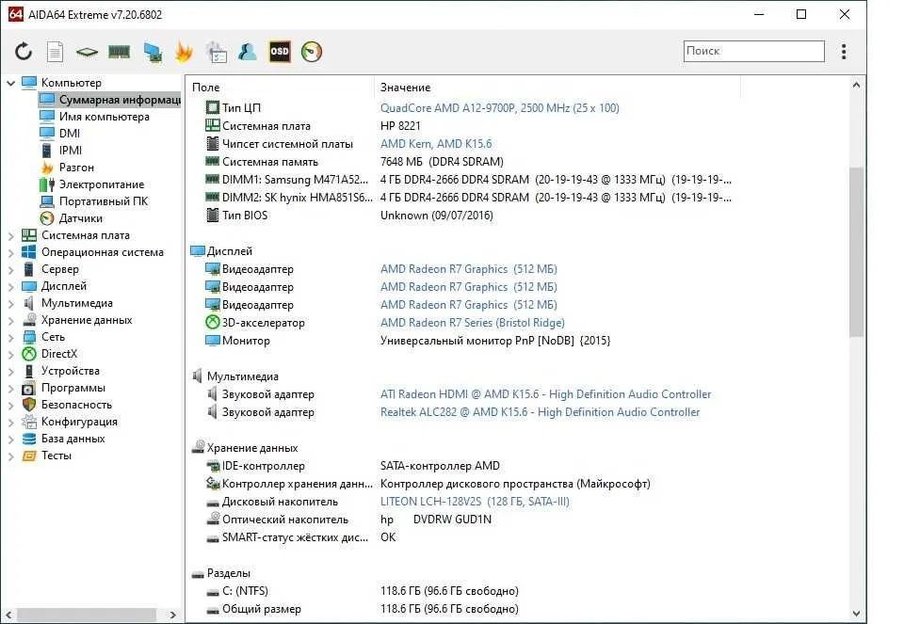Expand the DirectX tree node

pos(10,354)
